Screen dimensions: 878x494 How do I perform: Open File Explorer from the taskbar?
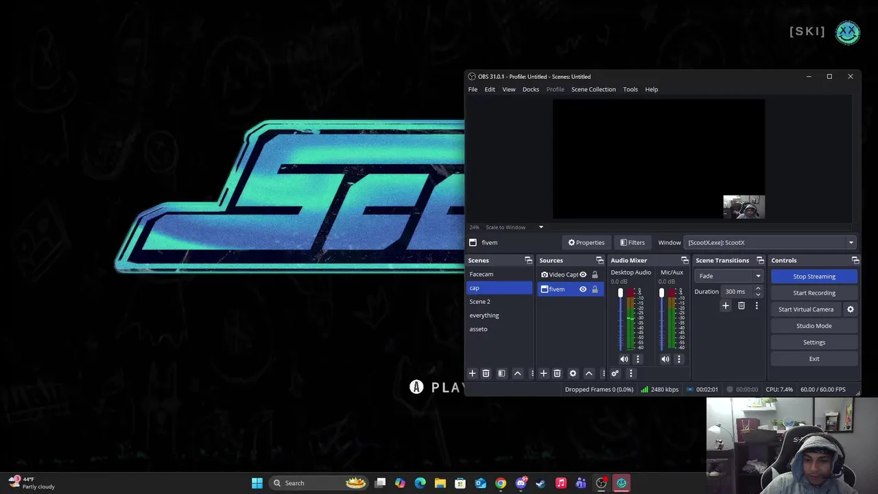coord(440,483)
